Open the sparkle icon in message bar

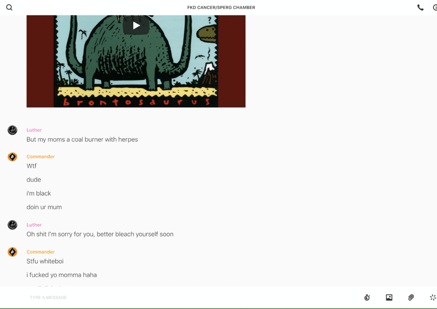tap(433, 298)
